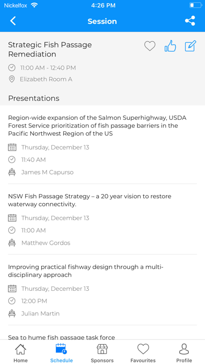
Task: Tap the calendar icon beside NSW presentation date
Action: point(12,218)
